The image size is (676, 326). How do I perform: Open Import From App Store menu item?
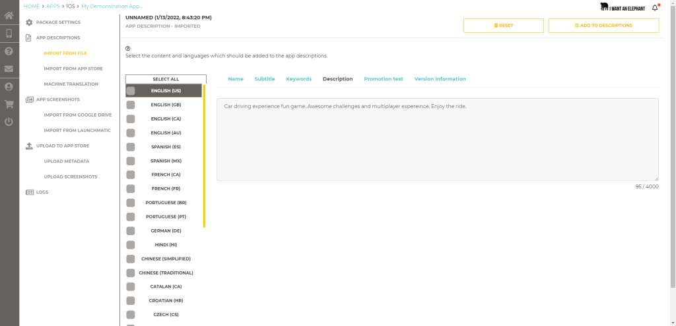(x=73, y=68)
